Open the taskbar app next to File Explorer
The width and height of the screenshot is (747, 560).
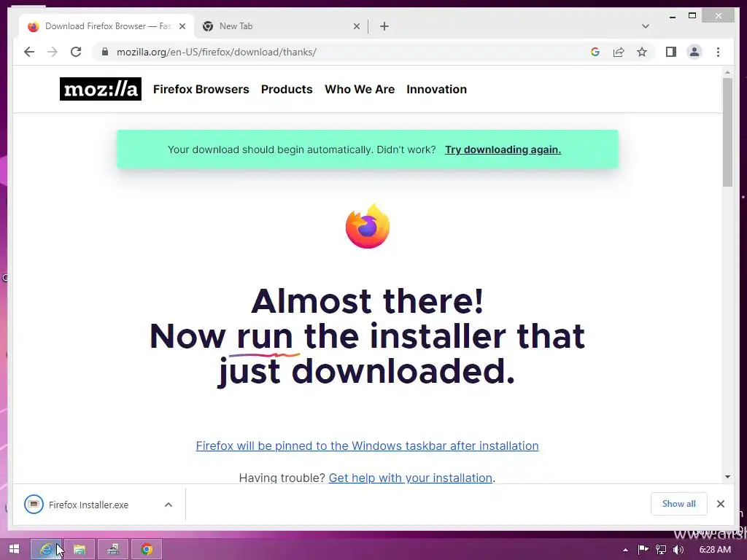[113, 549]
